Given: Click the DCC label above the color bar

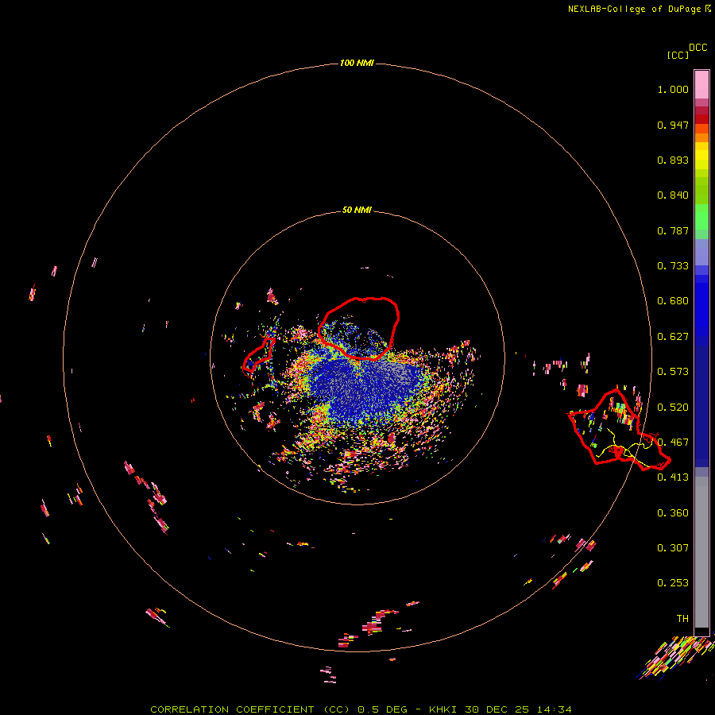Looking at the screenshot, I should 698,48.
